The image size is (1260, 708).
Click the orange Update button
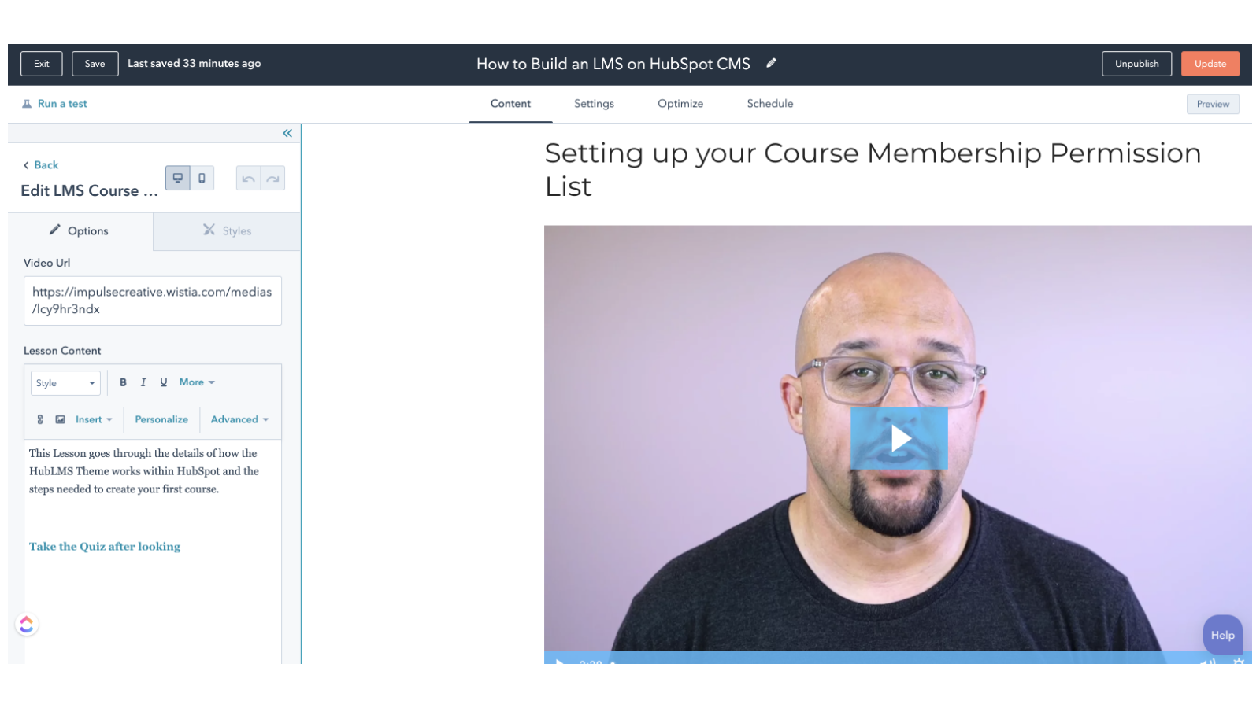[x=1210, y=64]
